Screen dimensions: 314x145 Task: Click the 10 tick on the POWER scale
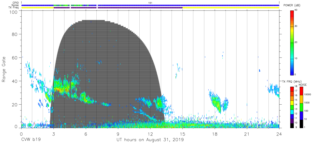(296, 59)
